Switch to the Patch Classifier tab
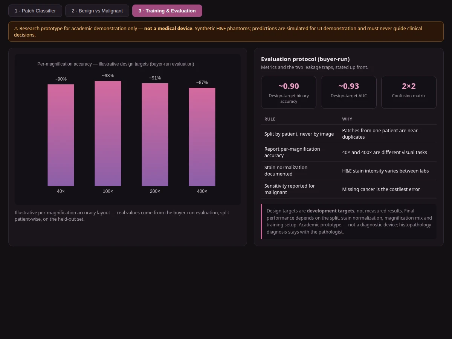This screenshot has width=452, height=339. pyautogui.click(x=35, y=11)
